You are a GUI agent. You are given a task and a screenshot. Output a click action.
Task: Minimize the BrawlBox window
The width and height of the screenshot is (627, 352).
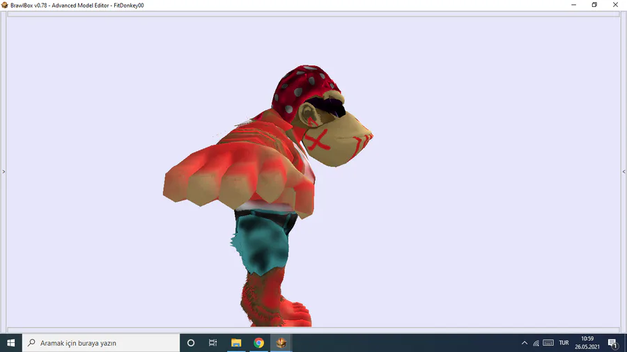pos(573,5)
